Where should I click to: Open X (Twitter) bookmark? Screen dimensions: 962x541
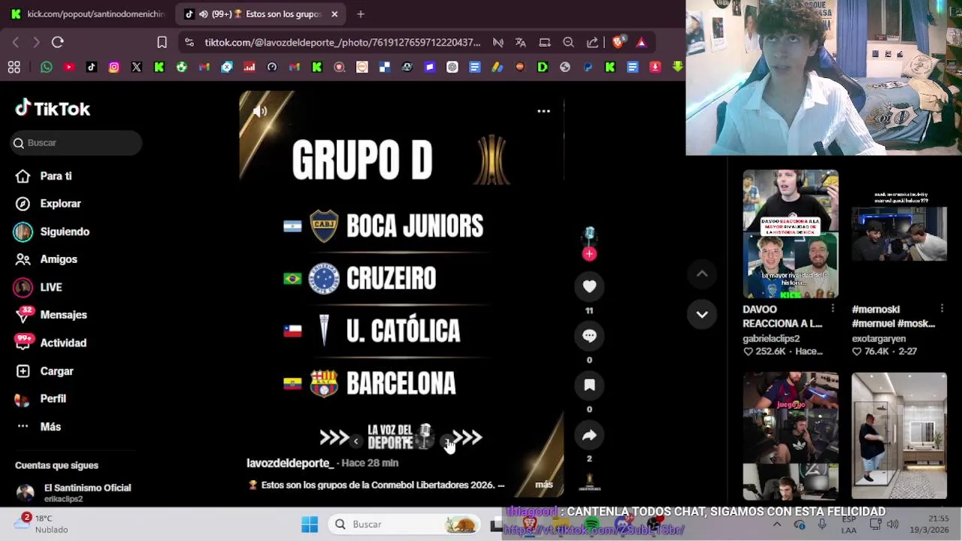click(x=137, y=68)
